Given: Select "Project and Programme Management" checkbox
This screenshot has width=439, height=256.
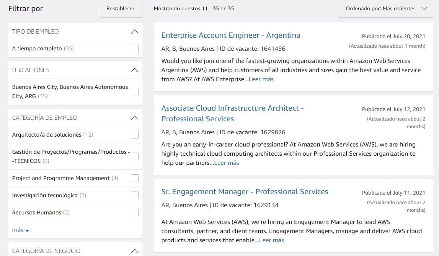Looking at the screenshot, I should point(134,178).
